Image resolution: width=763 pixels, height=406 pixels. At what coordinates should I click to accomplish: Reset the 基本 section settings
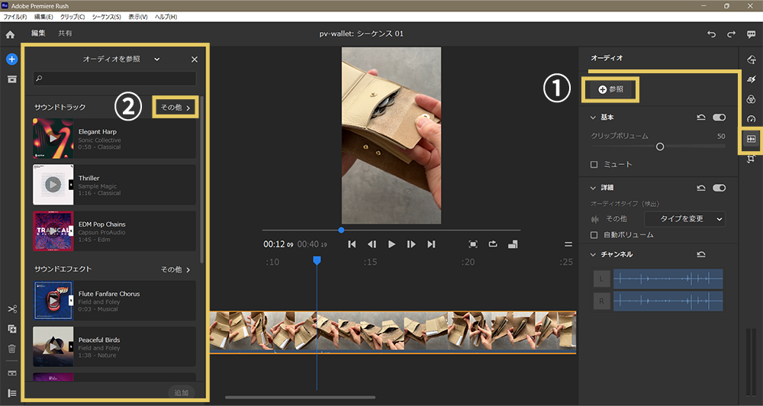(701, 118)
